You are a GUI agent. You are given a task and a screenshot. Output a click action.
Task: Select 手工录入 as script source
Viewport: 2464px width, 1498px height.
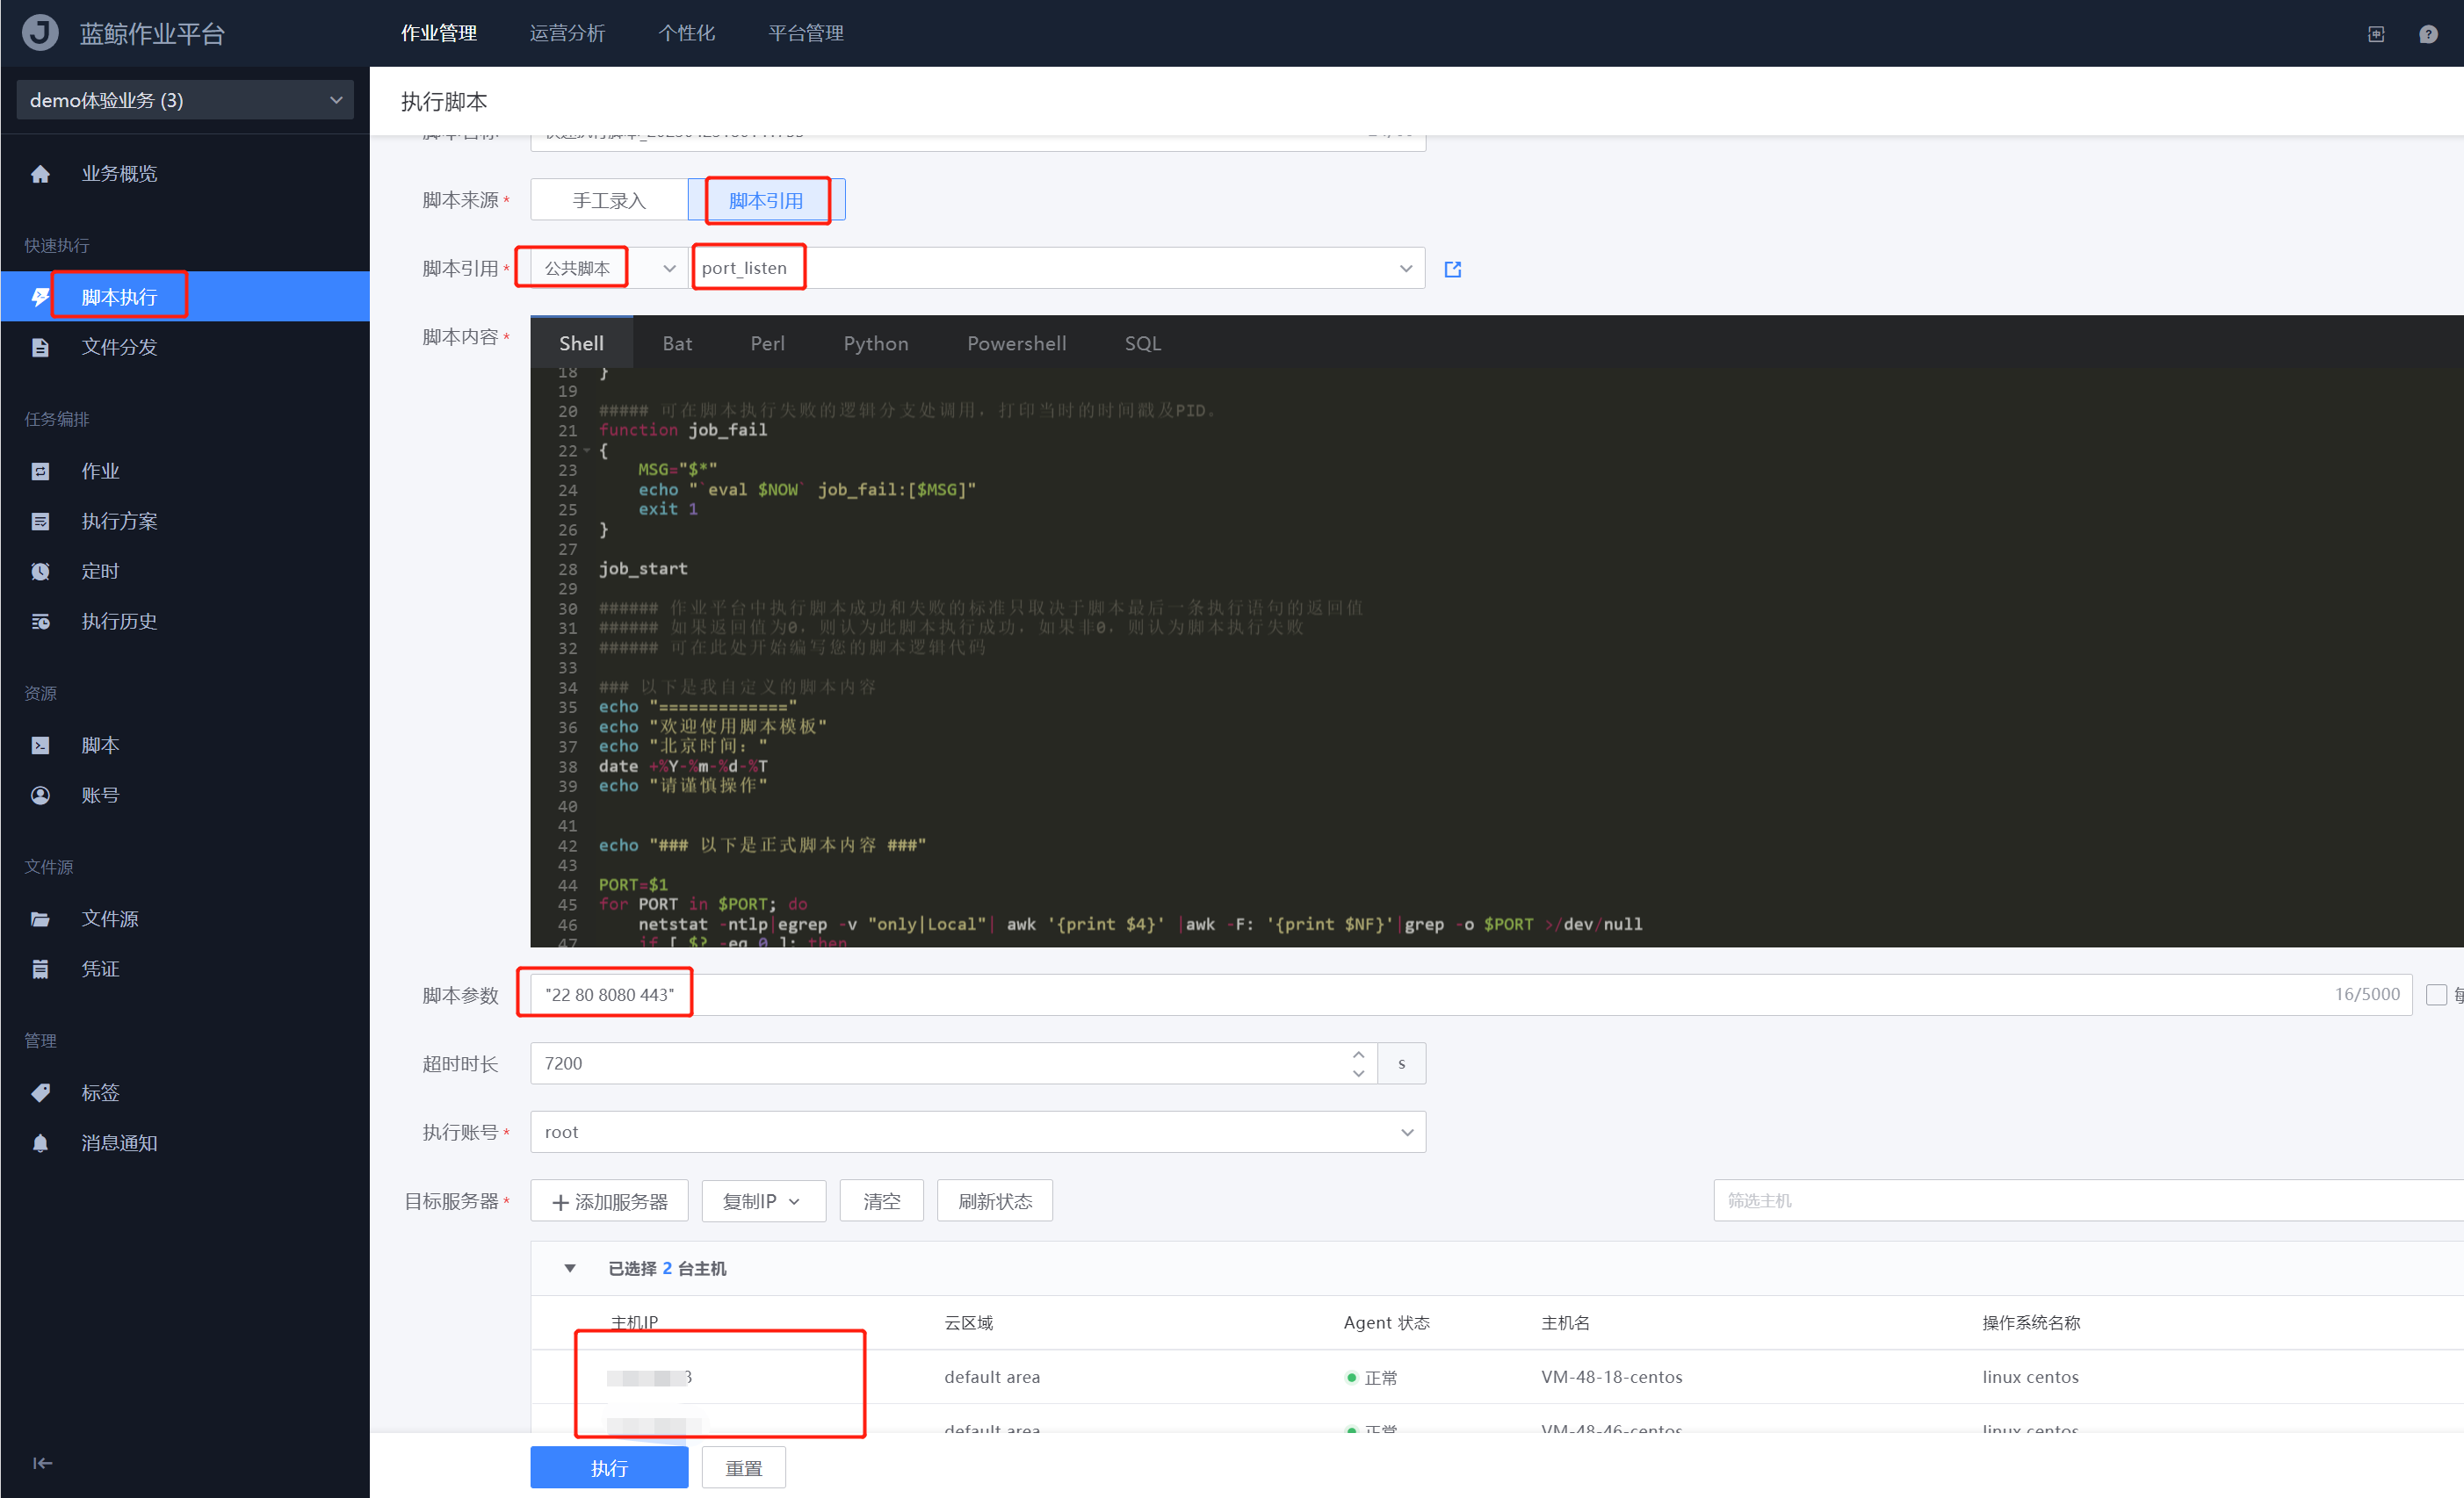609,200
